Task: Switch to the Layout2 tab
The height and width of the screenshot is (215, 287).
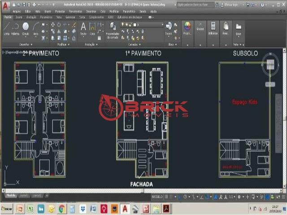Action: coord(37,196)
